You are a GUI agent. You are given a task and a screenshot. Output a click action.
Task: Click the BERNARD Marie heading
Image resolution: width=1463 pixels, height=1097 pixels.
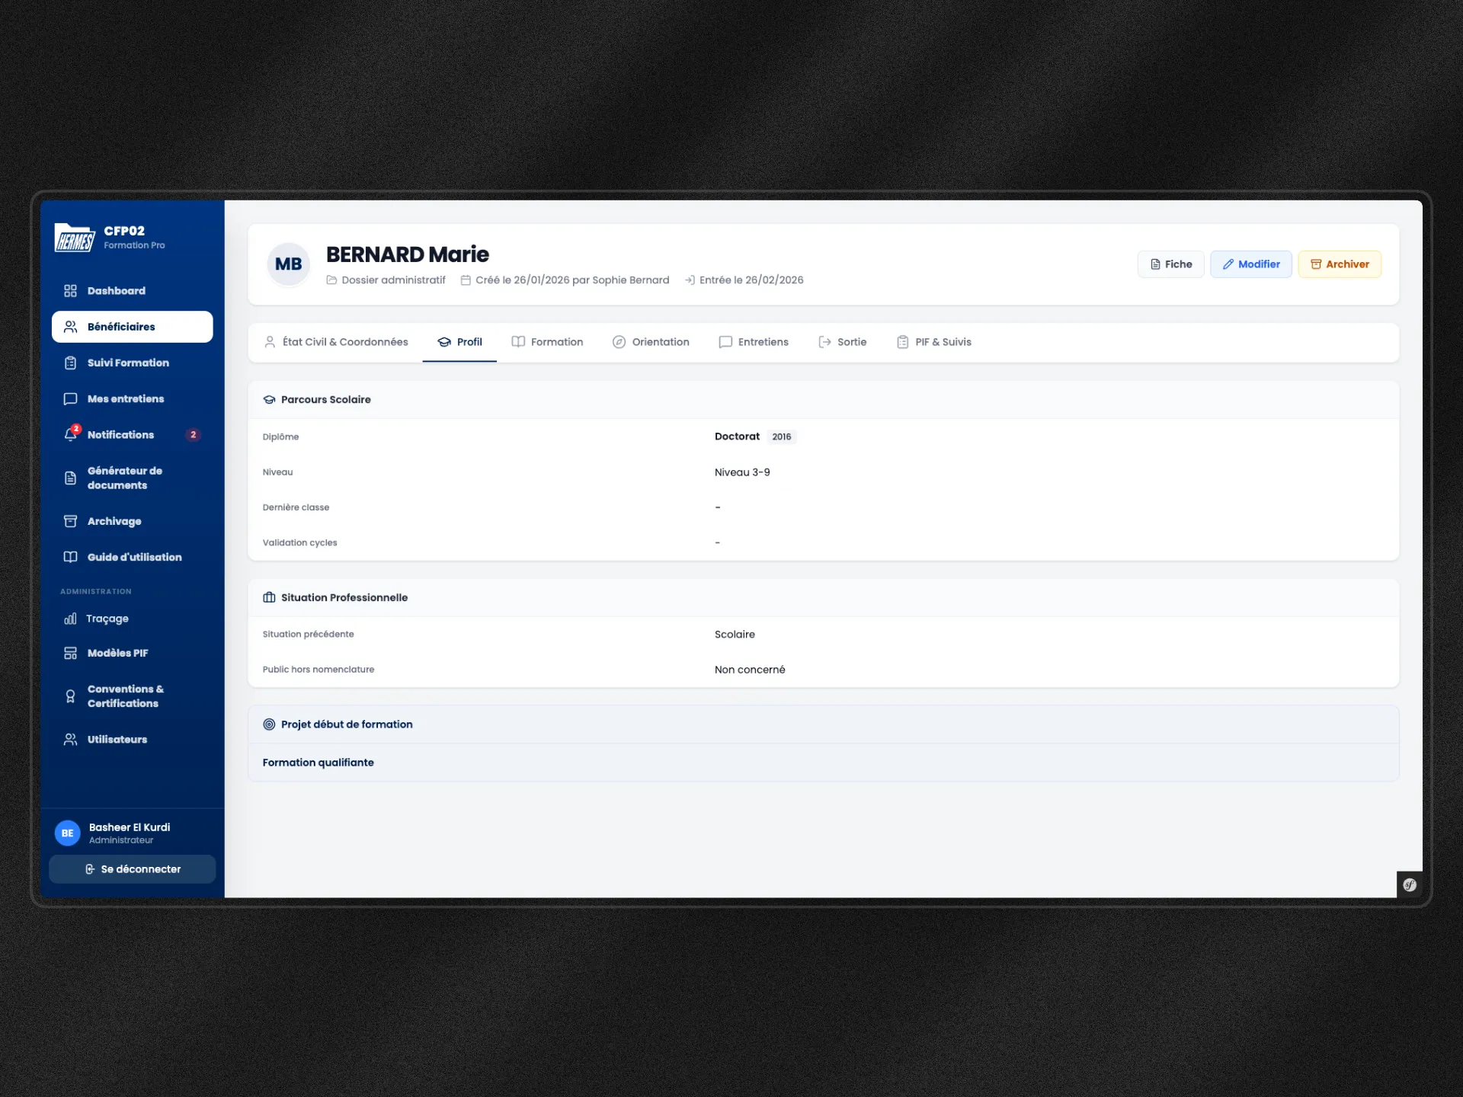point(408,254)
